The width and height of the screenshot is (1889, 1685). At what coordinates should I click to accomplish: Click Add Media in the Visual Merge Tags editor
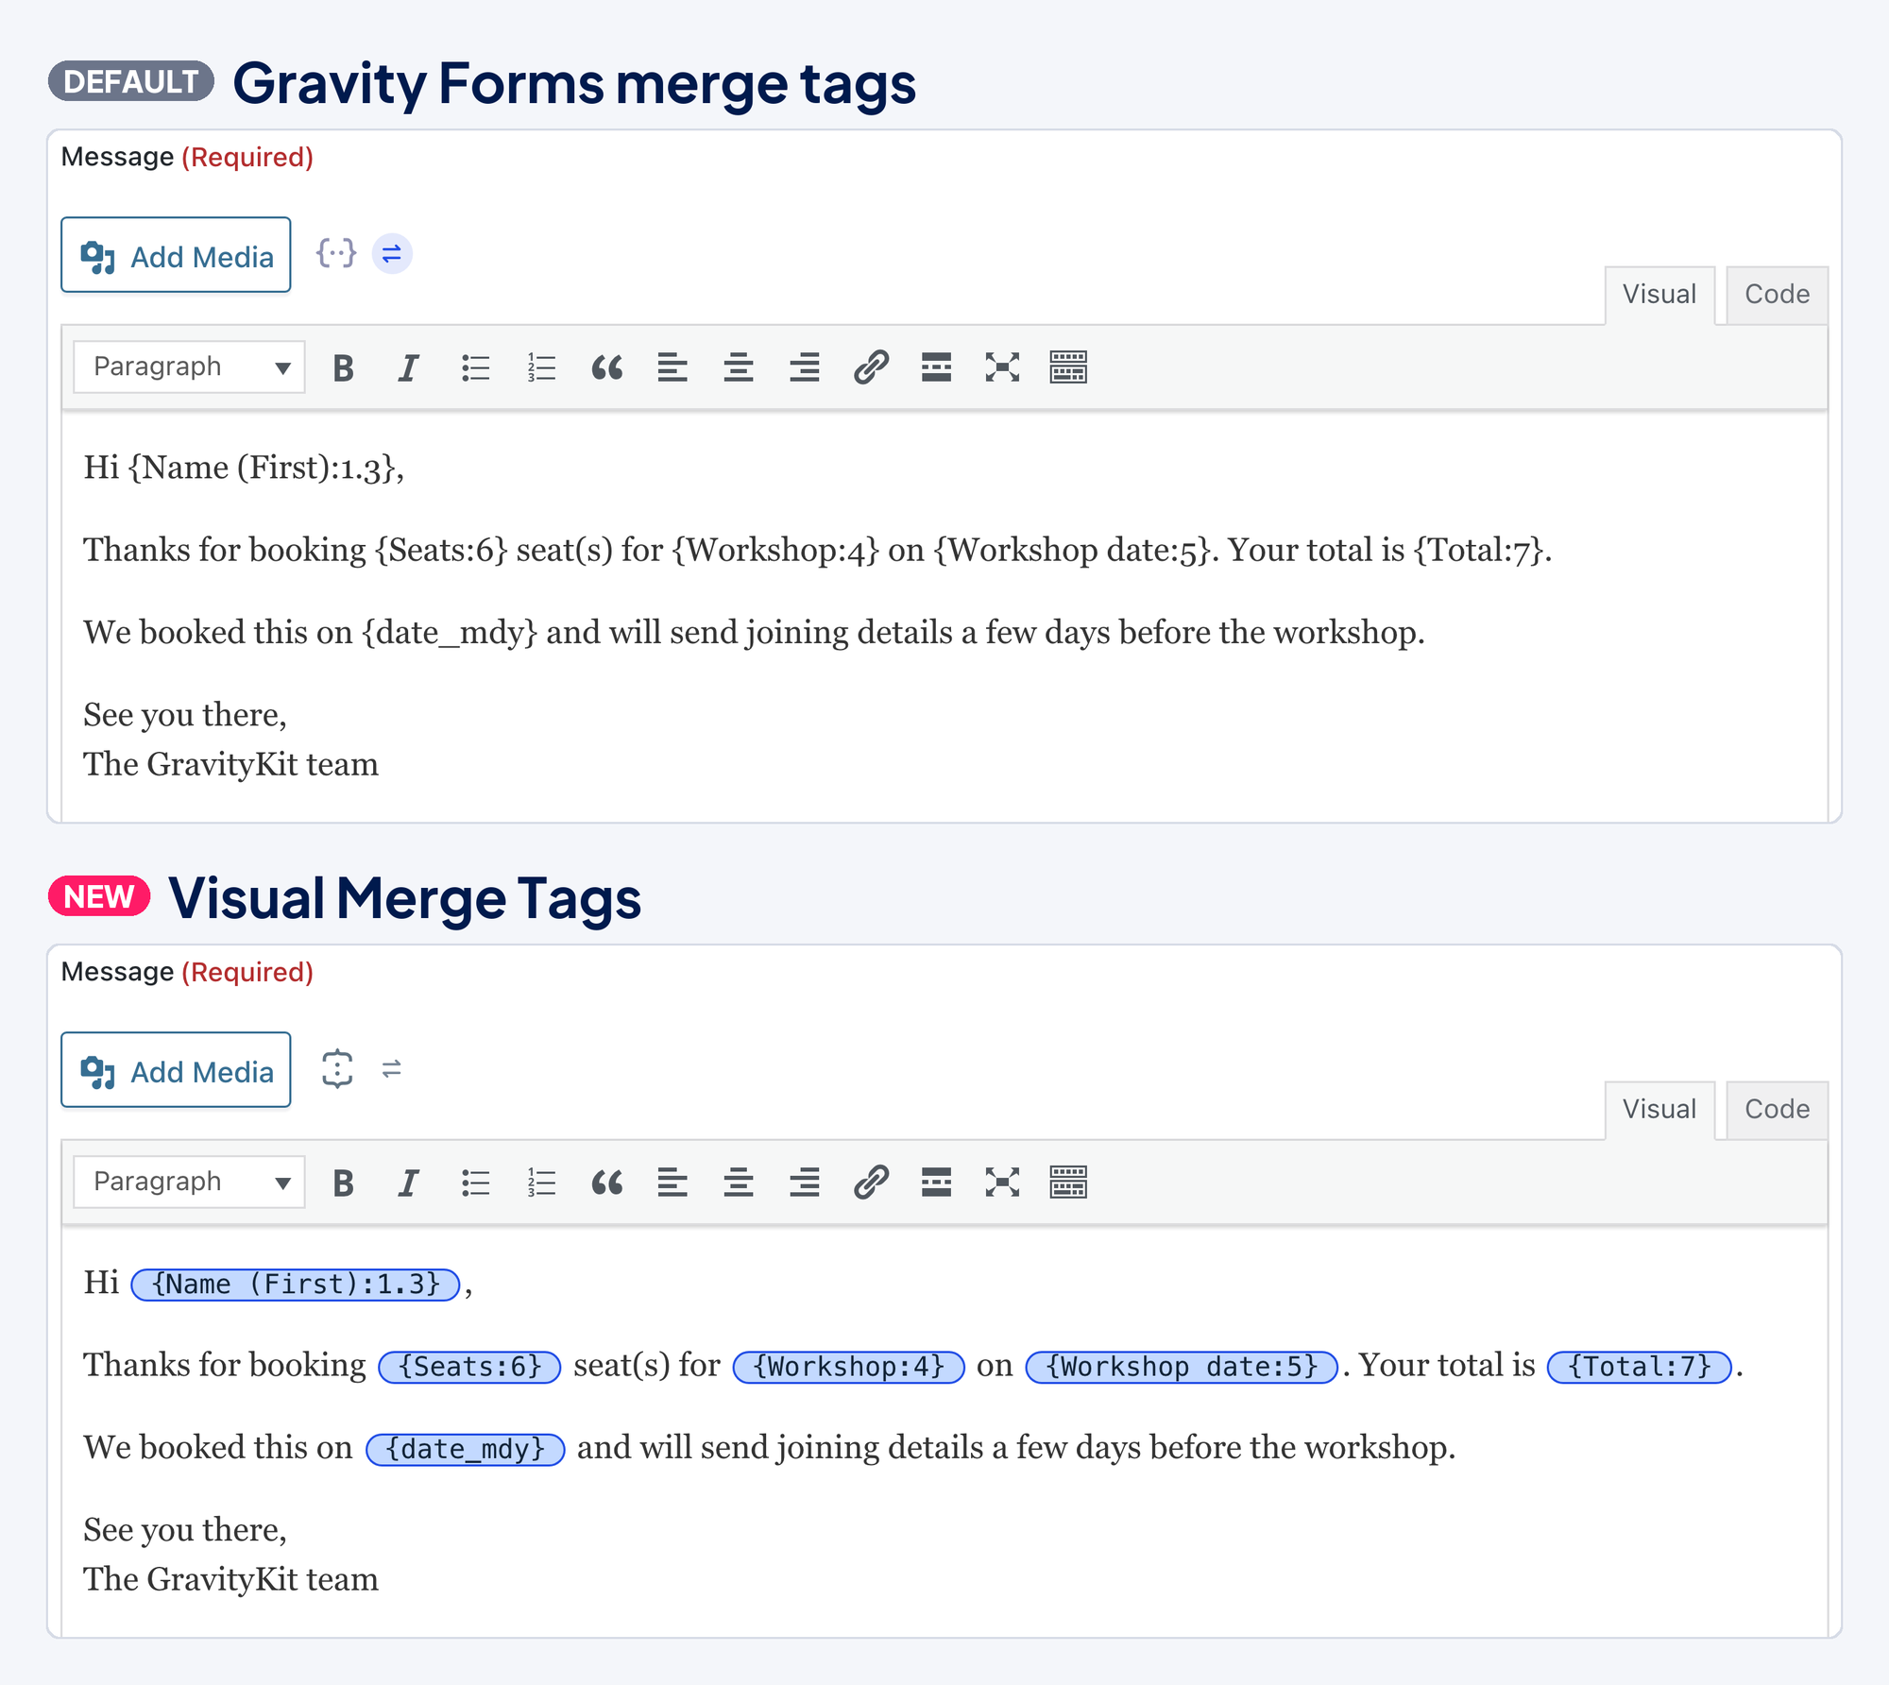coord(176,1070)
